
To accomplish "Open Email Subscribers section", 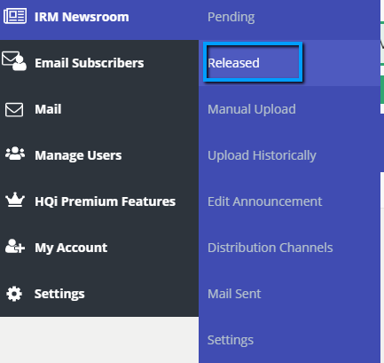I will [90, 63].
